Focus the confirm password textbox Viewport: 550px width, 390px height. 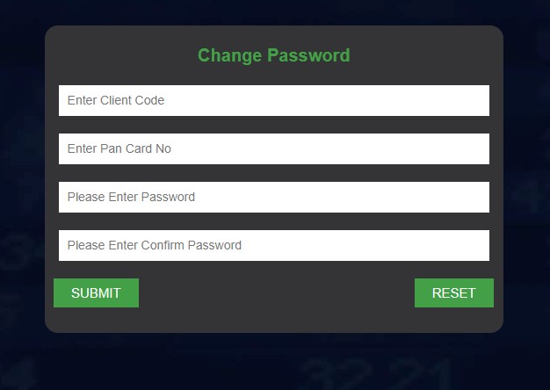pyautogui.click(x=273, y=245)
